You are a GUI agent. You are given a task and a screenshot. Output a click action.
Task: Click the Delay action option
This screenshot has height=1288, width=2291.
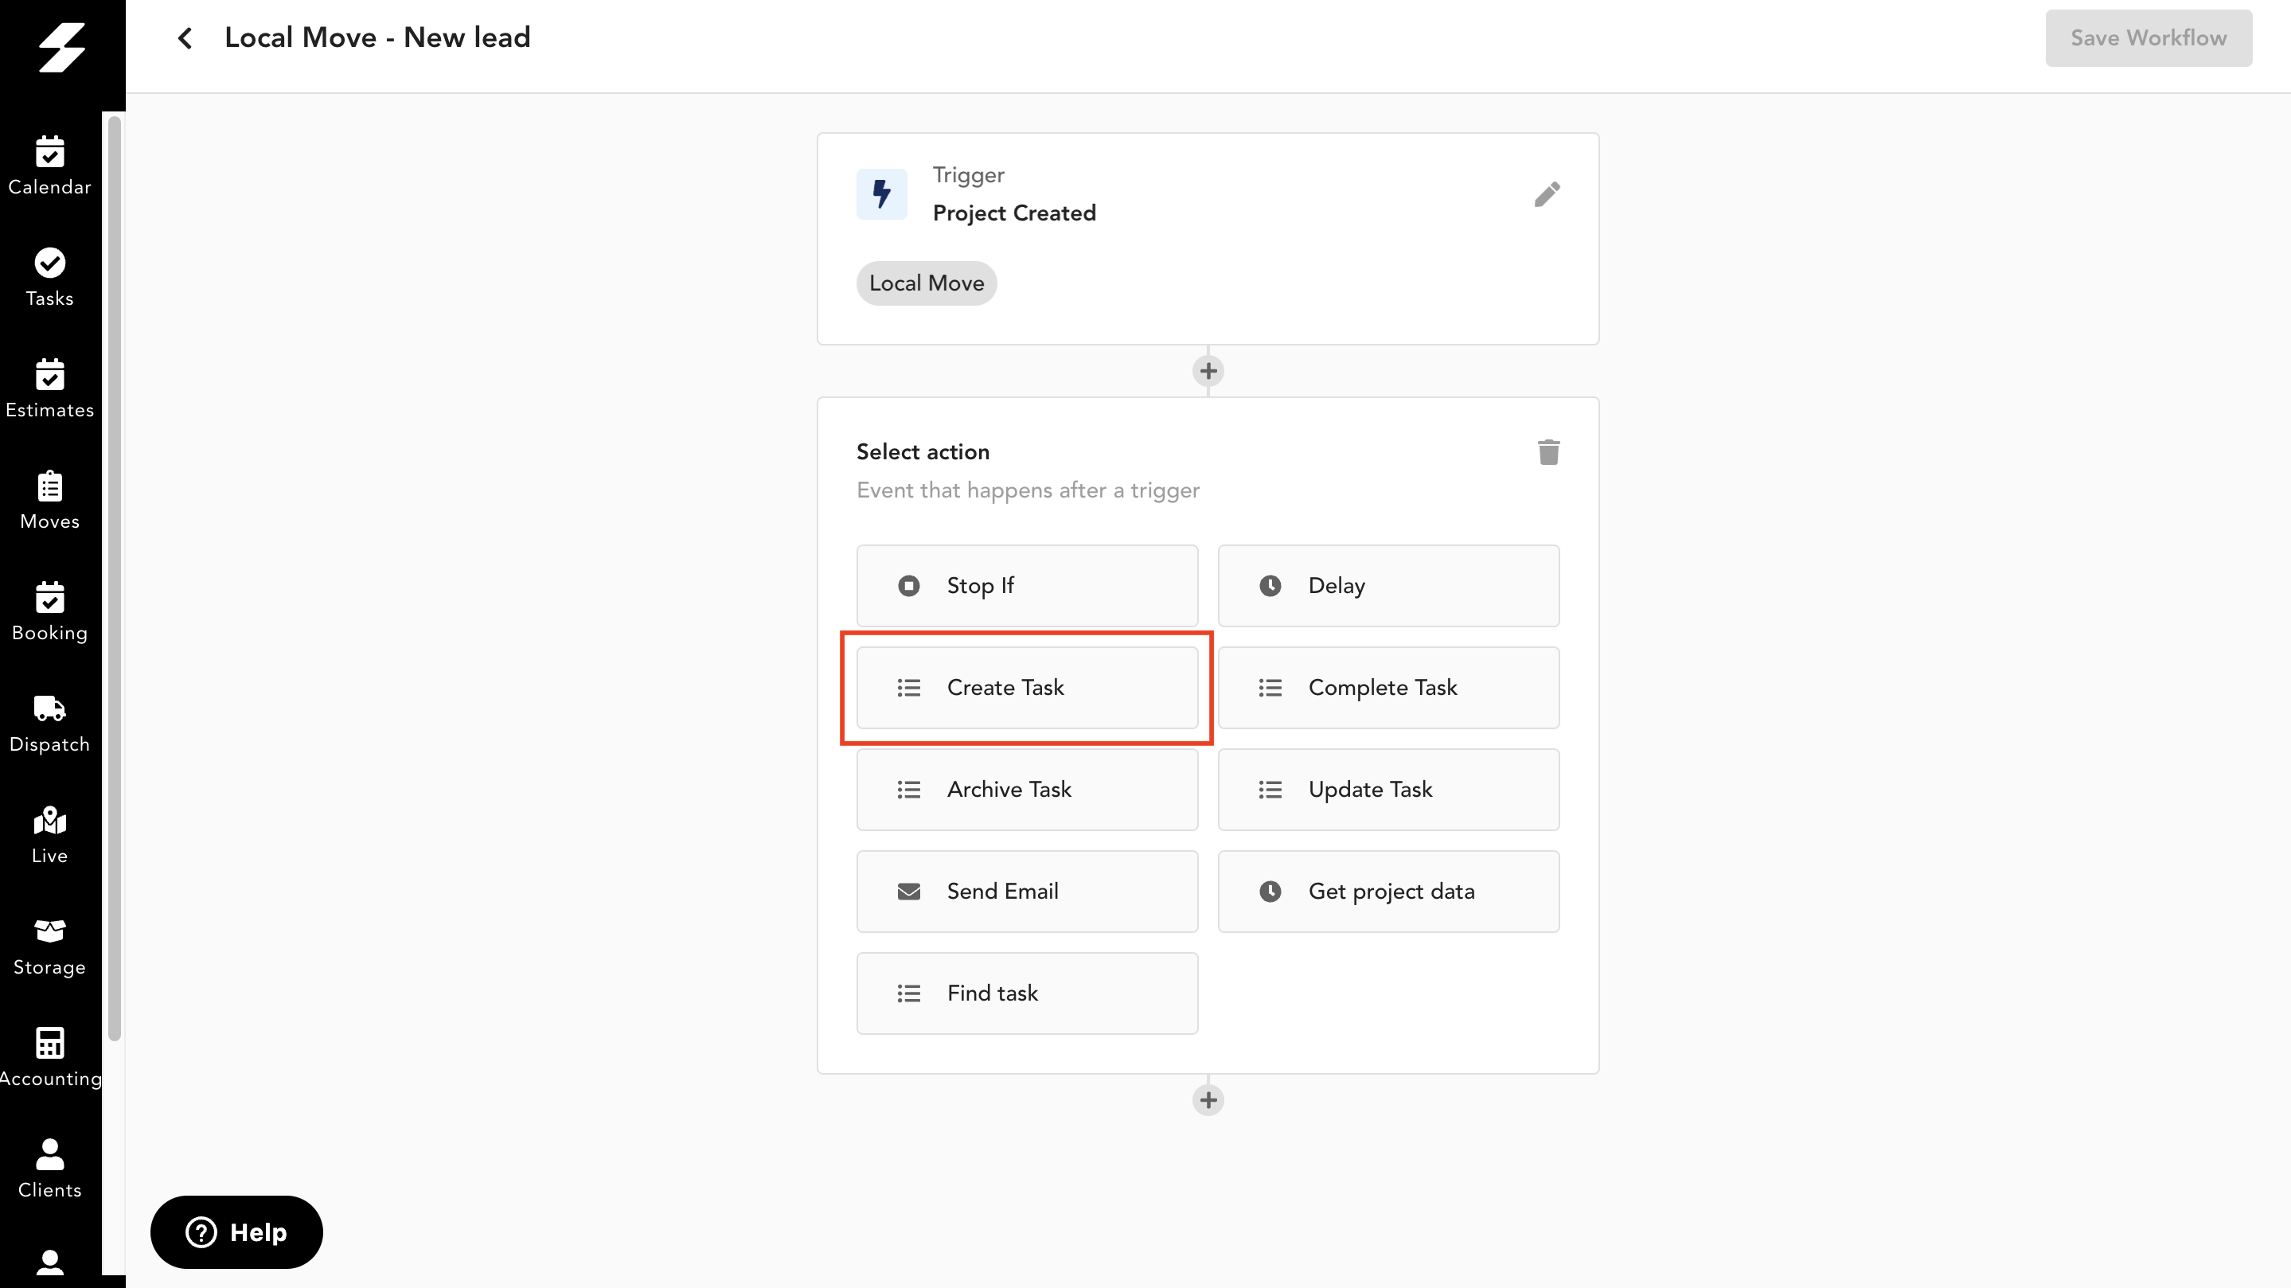pyautogui.click(x=1387, y=585)
